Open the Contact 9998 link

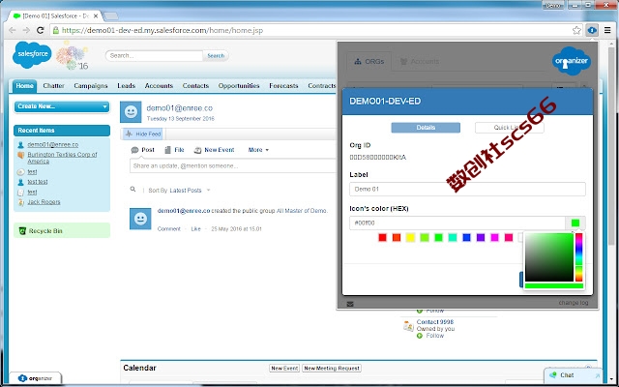[x=435, y=322]
